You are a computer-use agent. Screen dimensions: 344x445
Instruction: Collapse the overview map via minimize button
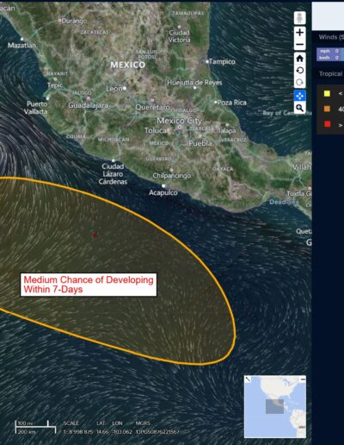[303, 379]
